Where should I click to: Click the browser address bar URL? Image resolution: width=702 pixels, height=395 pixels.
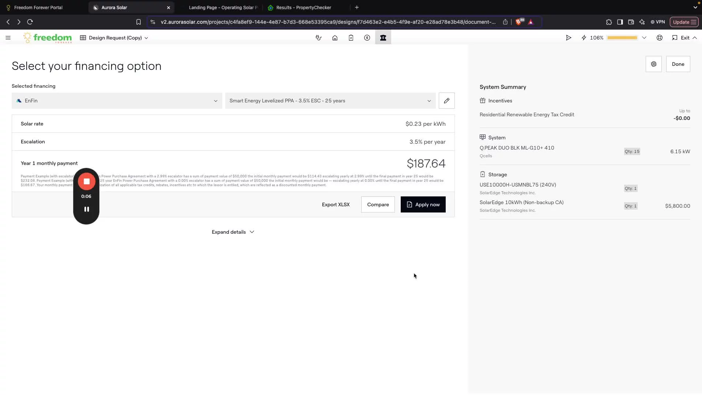(328, 22)
